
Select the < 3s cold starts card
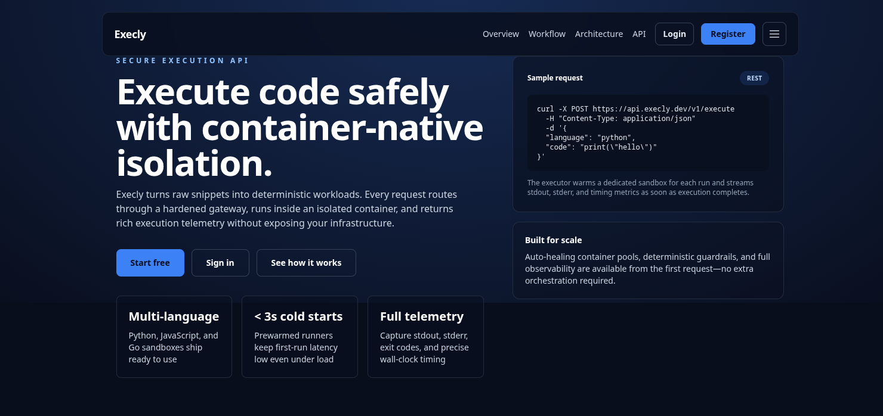[x=300, y=337]
